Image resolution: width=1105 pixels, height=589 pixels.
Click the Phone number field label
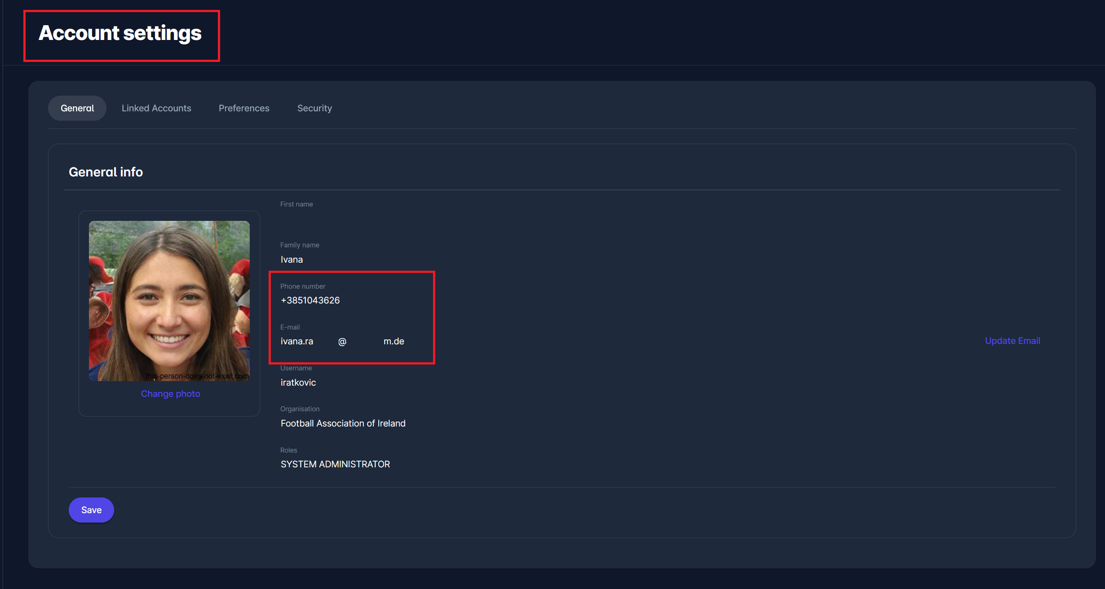tap(303, 286)
